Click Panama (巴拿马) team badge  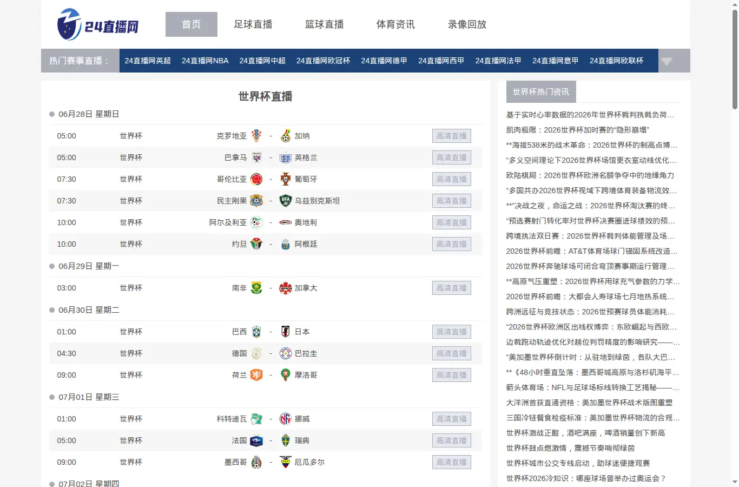pyautogui.click(x=256, y=157)
